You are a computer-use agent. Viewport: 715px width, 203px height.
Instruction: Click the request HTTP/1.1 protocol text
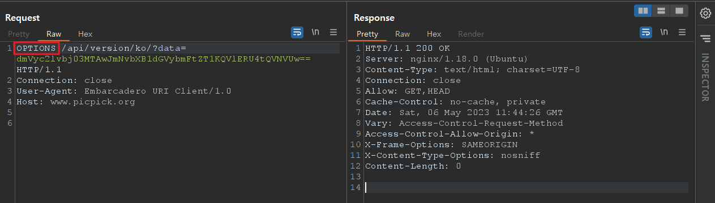click(x=39, y=70)
